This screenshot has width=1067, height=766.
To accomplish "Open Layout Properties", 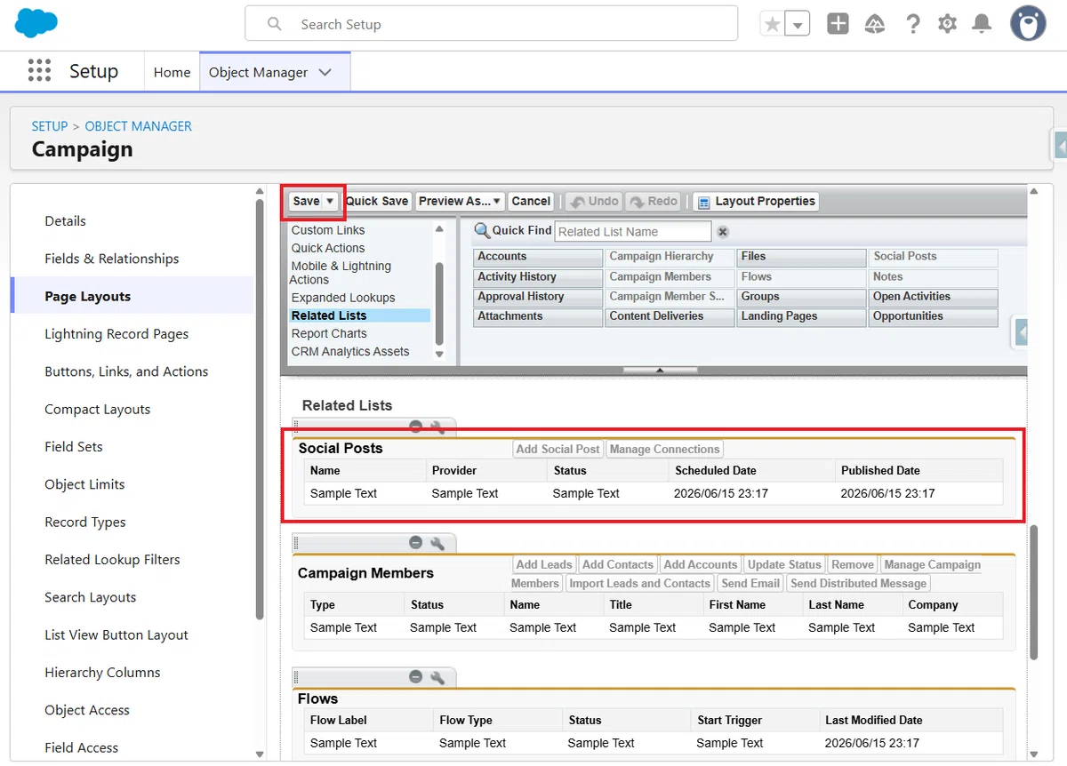I will tap(756, 202).
